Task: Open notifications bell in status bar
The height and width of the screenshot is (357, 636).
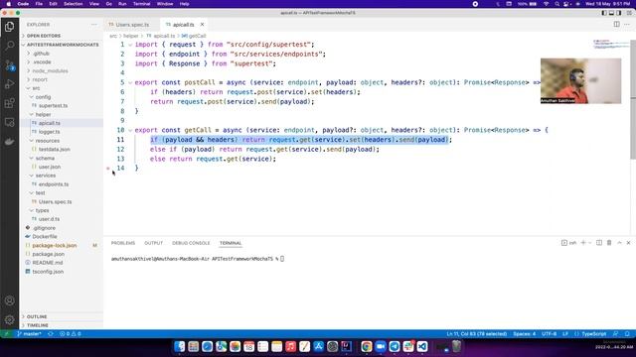Action: tap(627, 334)
